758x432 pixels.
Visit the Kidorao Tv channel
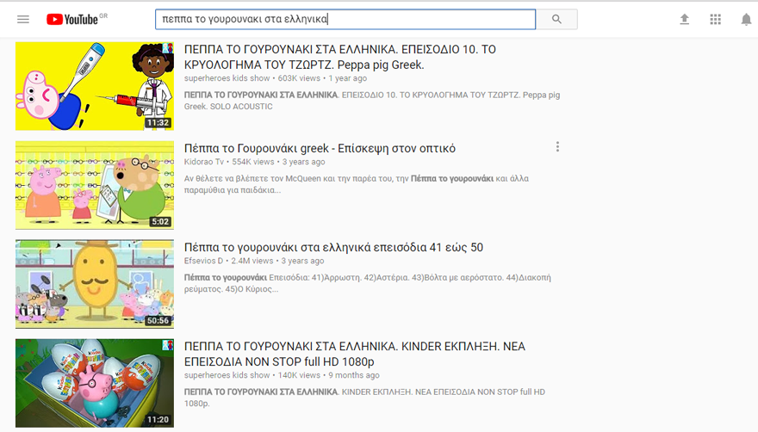click(204, 162)
